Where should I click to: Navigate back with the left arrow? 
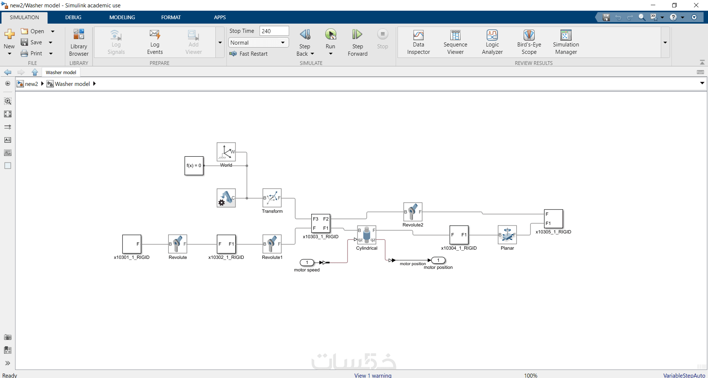coord(7,72)
